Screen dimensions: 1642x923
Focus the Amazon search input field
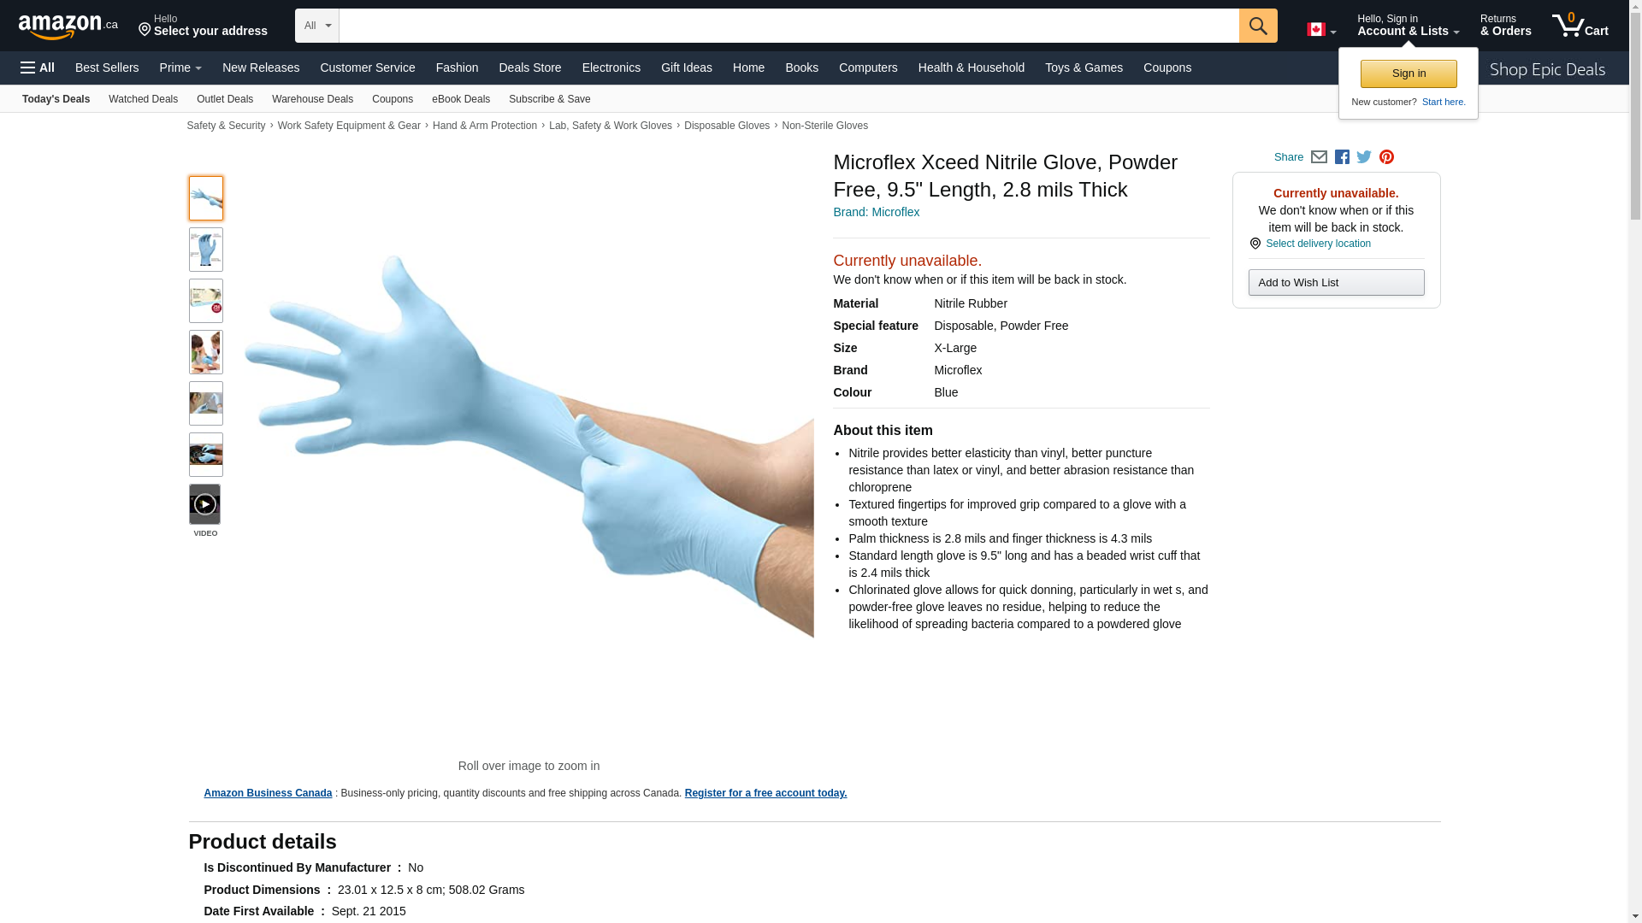point(789,26)
